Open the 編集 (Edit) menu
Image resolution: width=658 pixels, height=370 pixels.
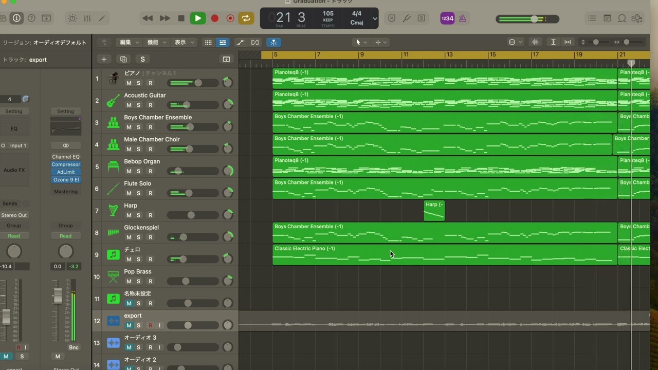129,42
